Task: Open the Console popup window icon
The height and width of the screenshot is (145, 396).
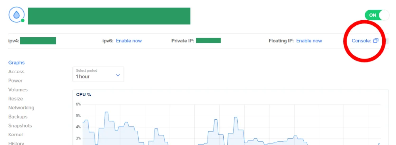Action: (x=376, y=40)
